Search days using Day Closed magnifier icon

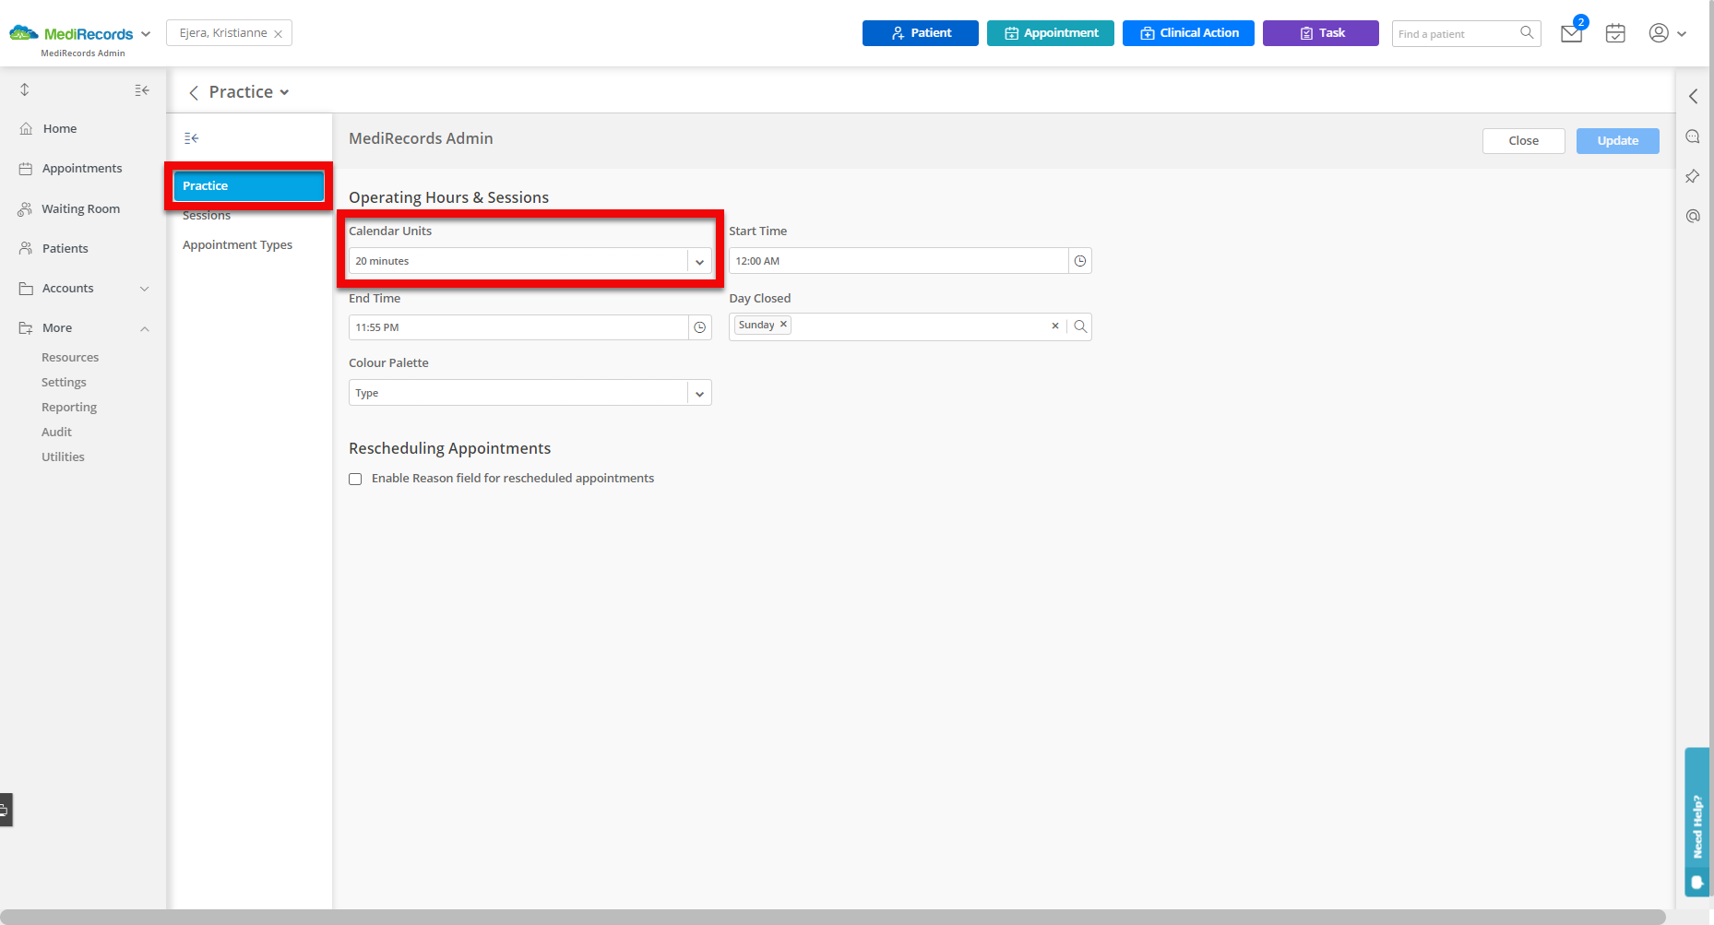(x=1080, y=326)
